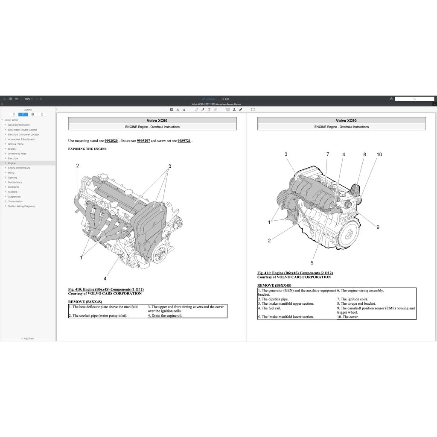Screen dimensions: 437x437
Task: Switch to the Annotate tab
Action: [x=208, y=98]
